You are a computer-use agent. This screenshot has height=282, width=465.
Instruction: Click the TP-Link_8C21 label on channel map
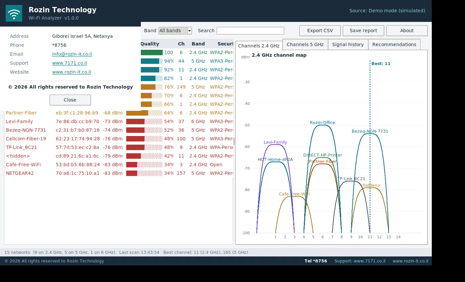coord(351,179)
